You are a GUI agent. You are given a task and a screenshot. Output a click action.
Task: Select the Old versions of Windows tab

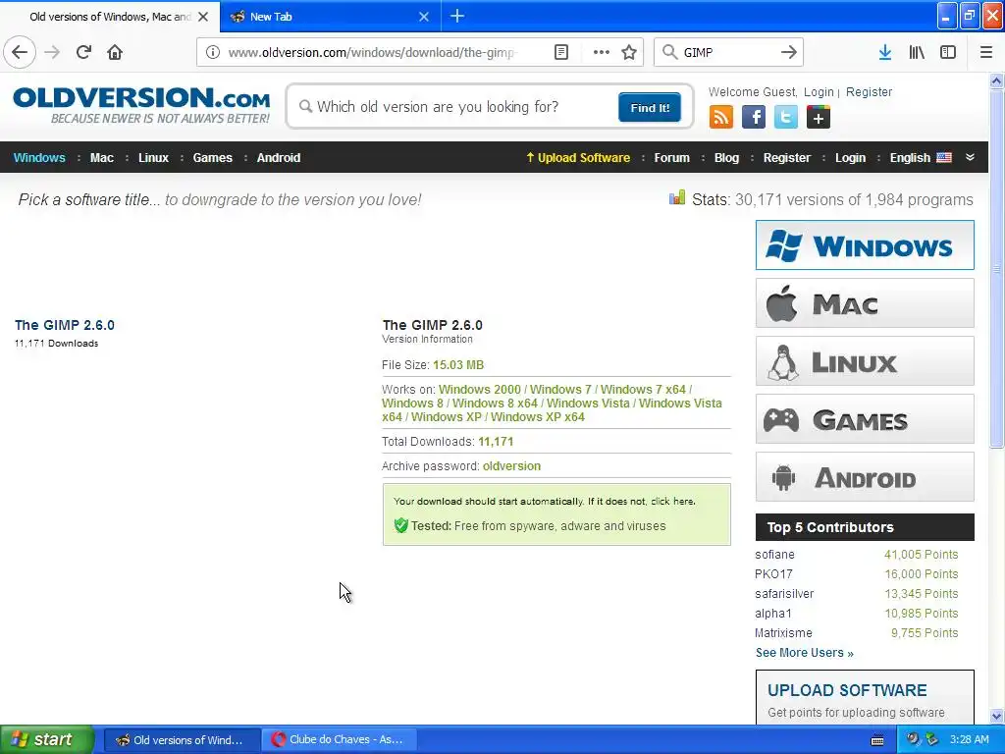110,17
